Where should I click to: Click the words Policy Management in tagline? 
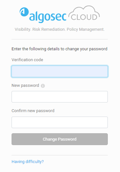click(x=86, y=29)
